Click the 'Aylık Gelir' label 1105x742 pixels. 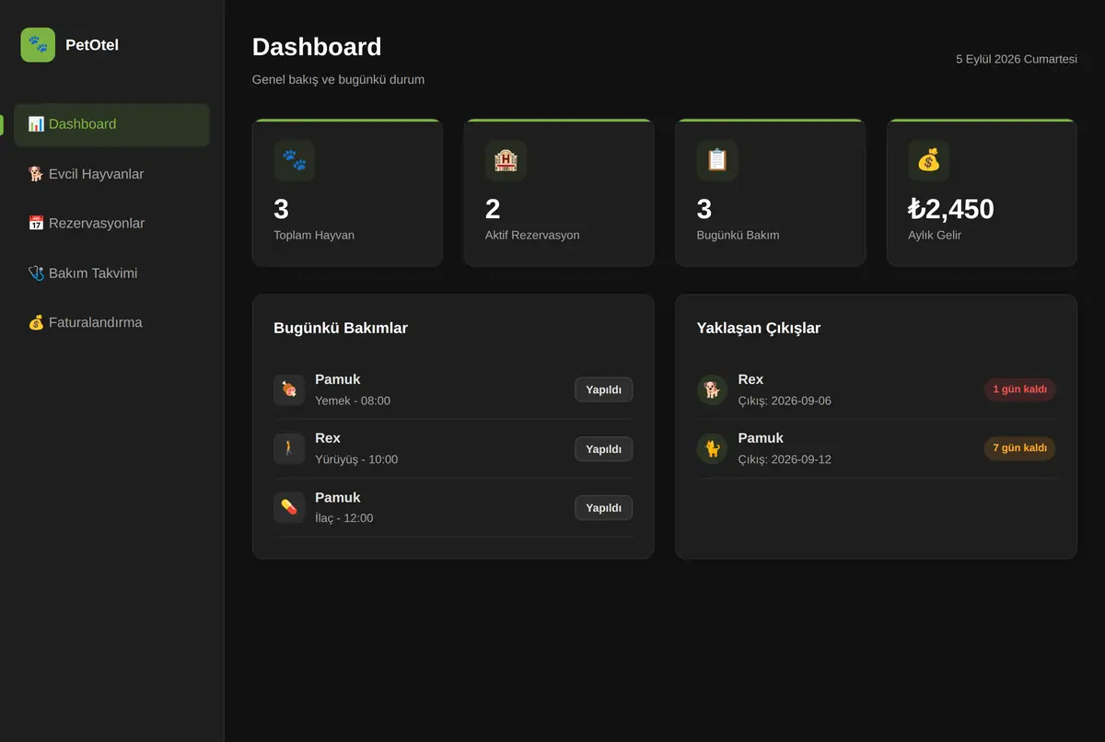click(935, 235)
